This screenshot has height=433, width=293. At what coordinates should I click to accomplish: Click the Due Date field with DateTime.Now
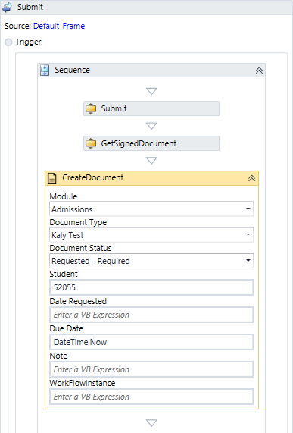coord(151,342)
